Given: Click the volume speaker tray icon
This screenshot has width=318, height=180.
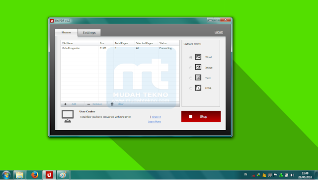Looking at the screenshot, I should 292,175.
